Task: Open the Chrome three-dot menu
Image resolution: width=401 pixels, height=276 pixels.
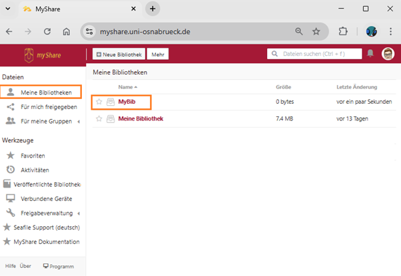Action: pyautogui.click(x=390, y=31)
